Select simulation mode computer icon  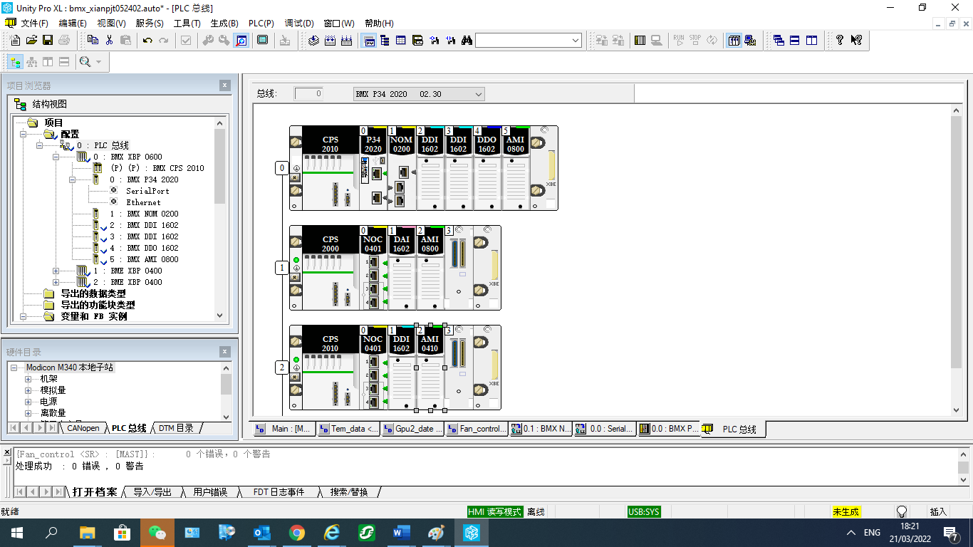(750, 41)
